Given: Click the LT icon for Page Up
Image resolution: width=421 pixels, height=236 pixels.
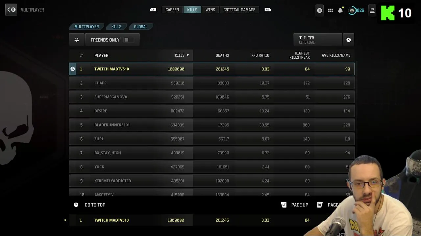Looking at the screenshot, I should 284,205.
